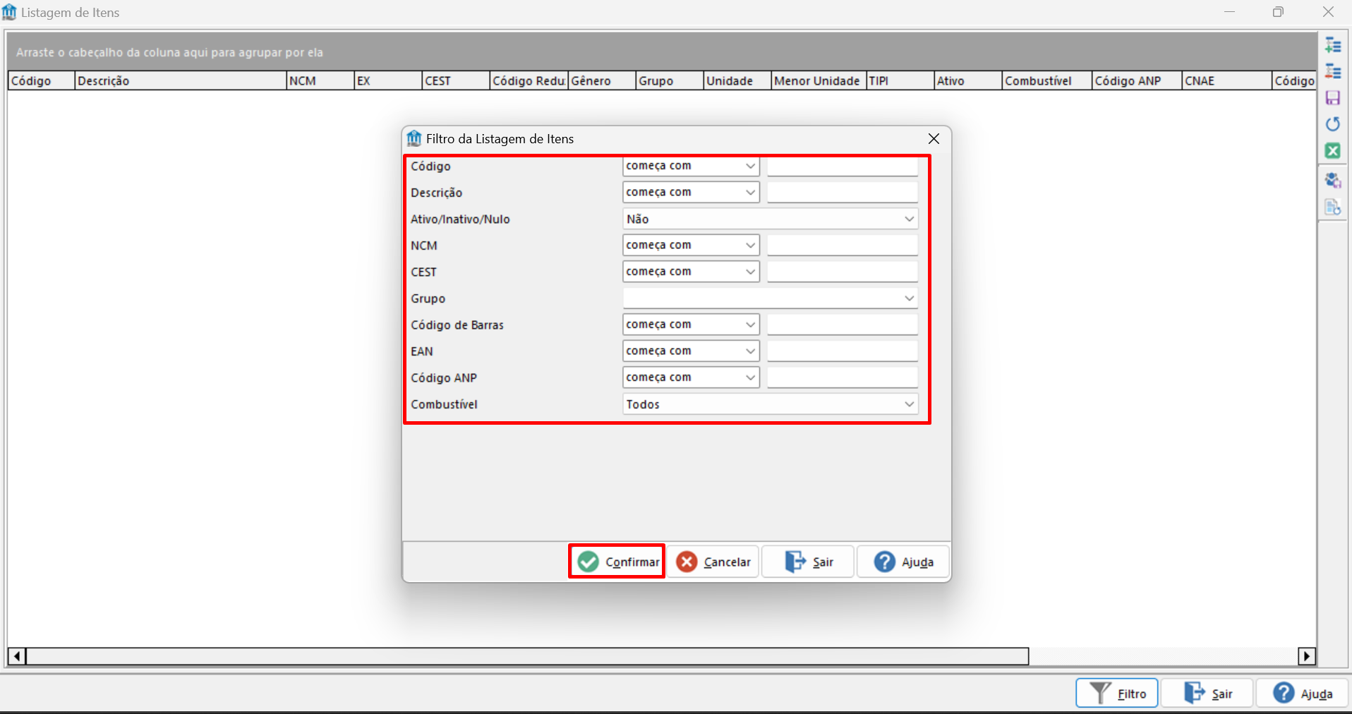Sort by the Gênero column header
The width and height of the screenshot is (1352, 714).
602,80
